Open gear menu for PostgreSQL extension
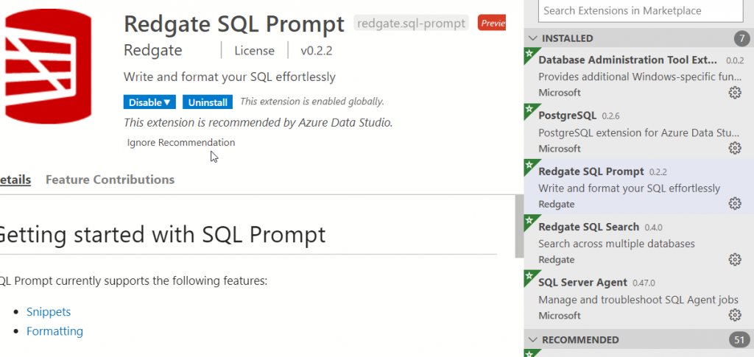 pos(734,148)
